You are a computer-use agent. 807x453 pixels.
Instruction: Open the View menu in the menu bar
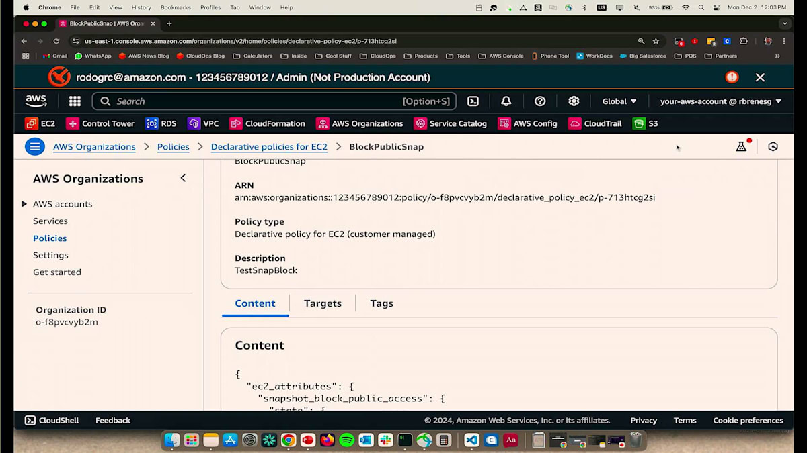point(116,7)
